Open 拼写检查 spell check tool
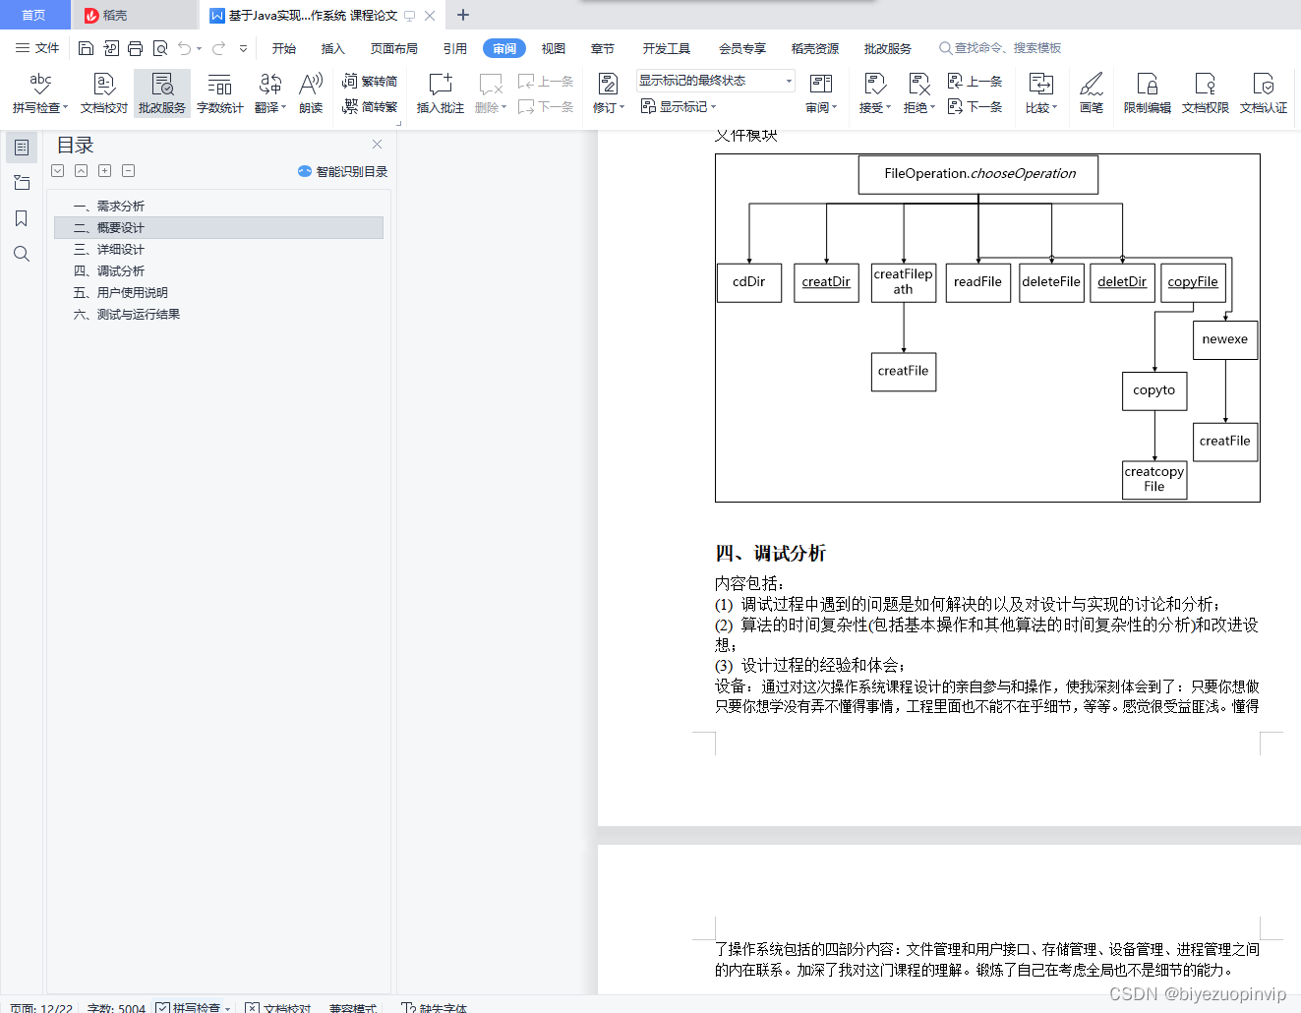This screenshot has width=1301, height=1013. [x=40, y=93]
